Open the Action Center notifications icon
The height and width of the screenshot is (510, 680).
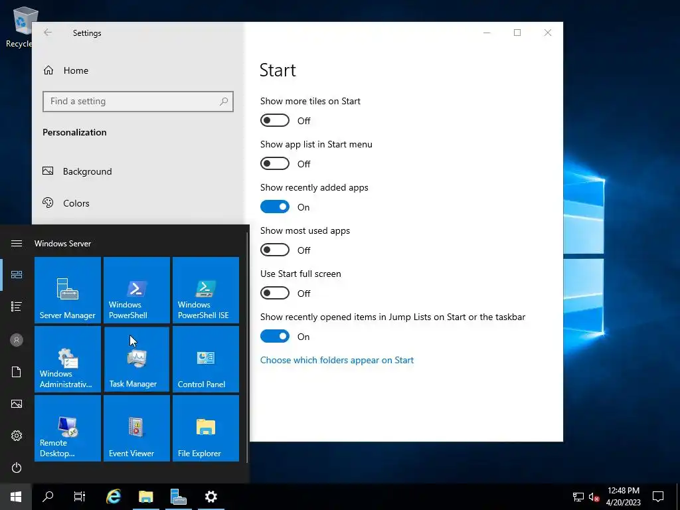coord(658,497)
